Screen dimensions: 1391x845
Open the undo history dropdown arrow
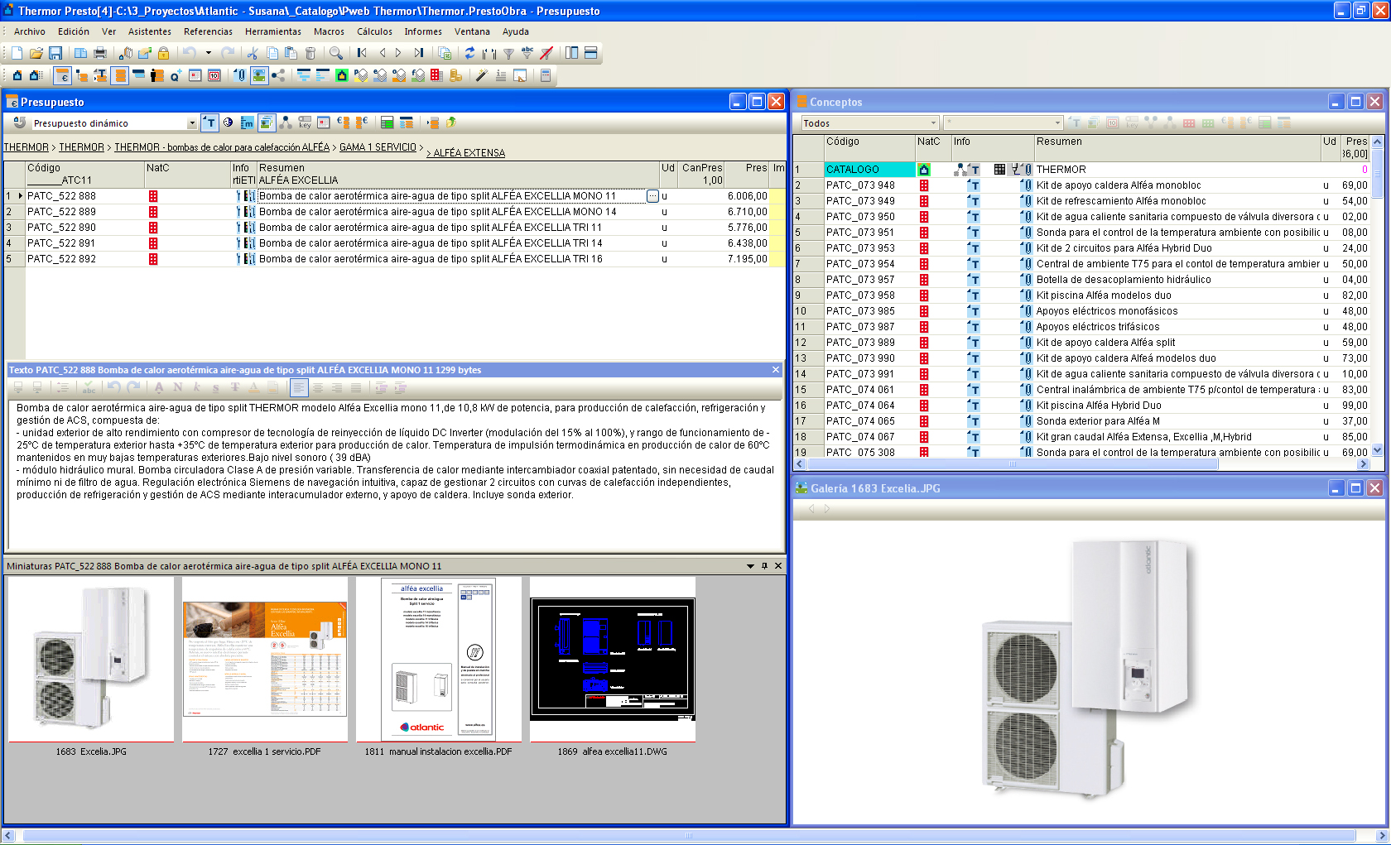(209, 53)
